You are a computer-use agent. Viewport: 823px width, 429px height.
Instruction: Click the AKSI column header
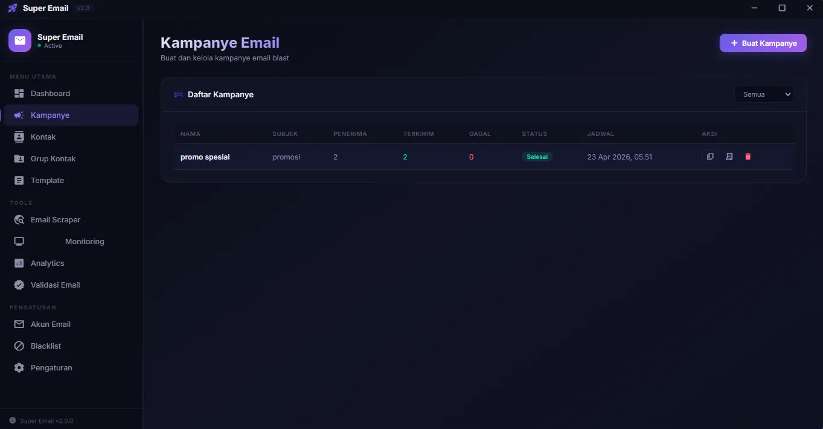(709, 134)
